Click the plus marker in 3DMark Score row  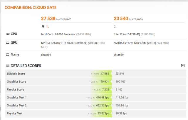coord(112,74)
